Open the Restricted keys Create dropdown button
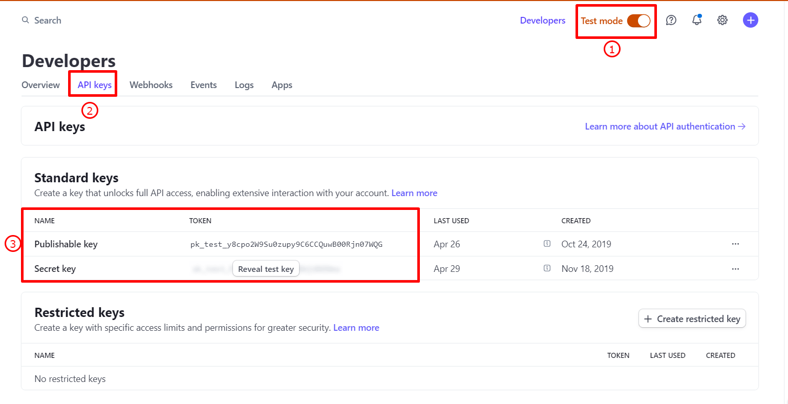 [x=692, y=318]
